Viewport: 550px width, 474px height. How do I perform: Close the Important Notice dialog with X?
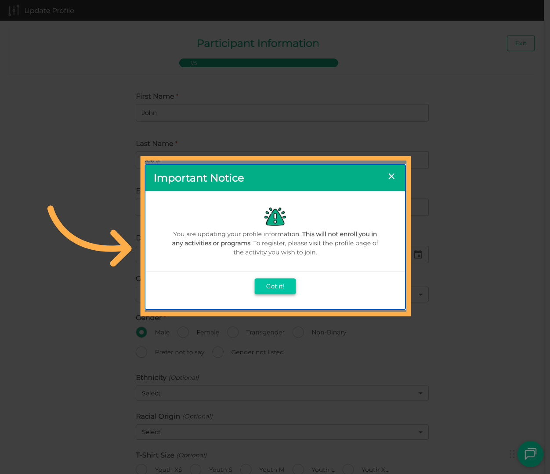tap(391, 176)
